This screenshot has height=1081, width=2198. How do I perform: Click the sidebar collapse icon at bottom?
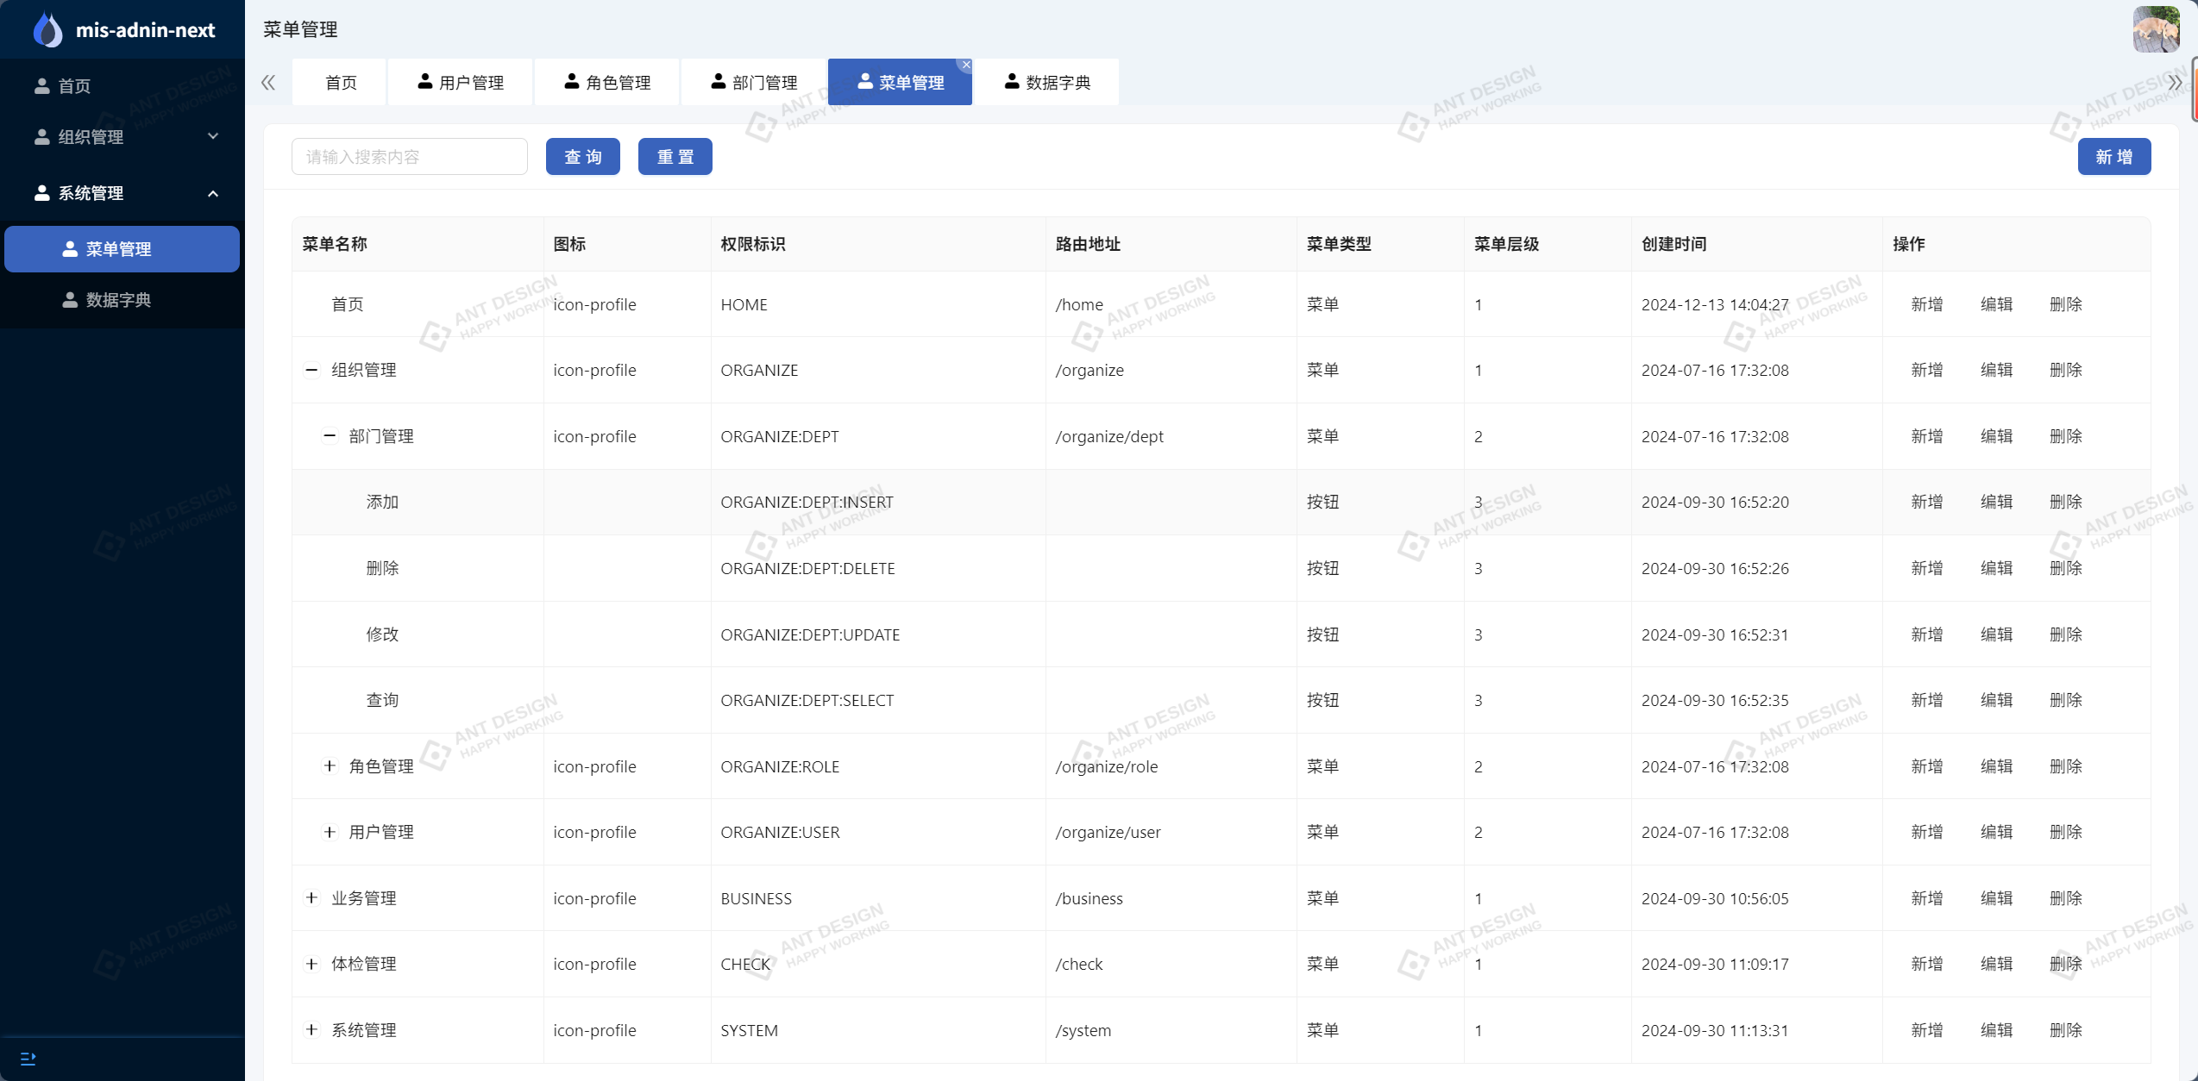[x=28, y=1059]
